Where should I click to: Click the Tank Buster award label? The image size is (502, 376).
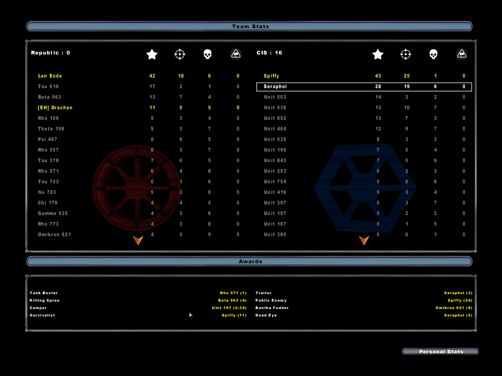pyautogui.click(x=44, y=293)
